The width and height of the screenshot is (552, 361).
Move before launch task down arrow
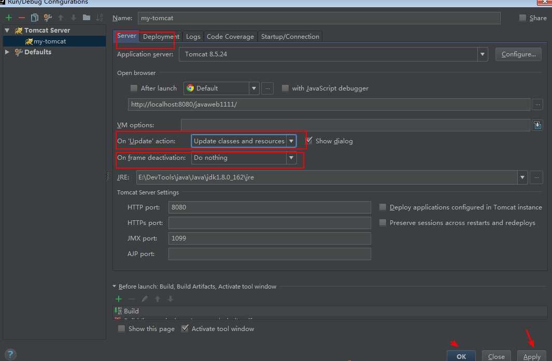coord(171,299)
